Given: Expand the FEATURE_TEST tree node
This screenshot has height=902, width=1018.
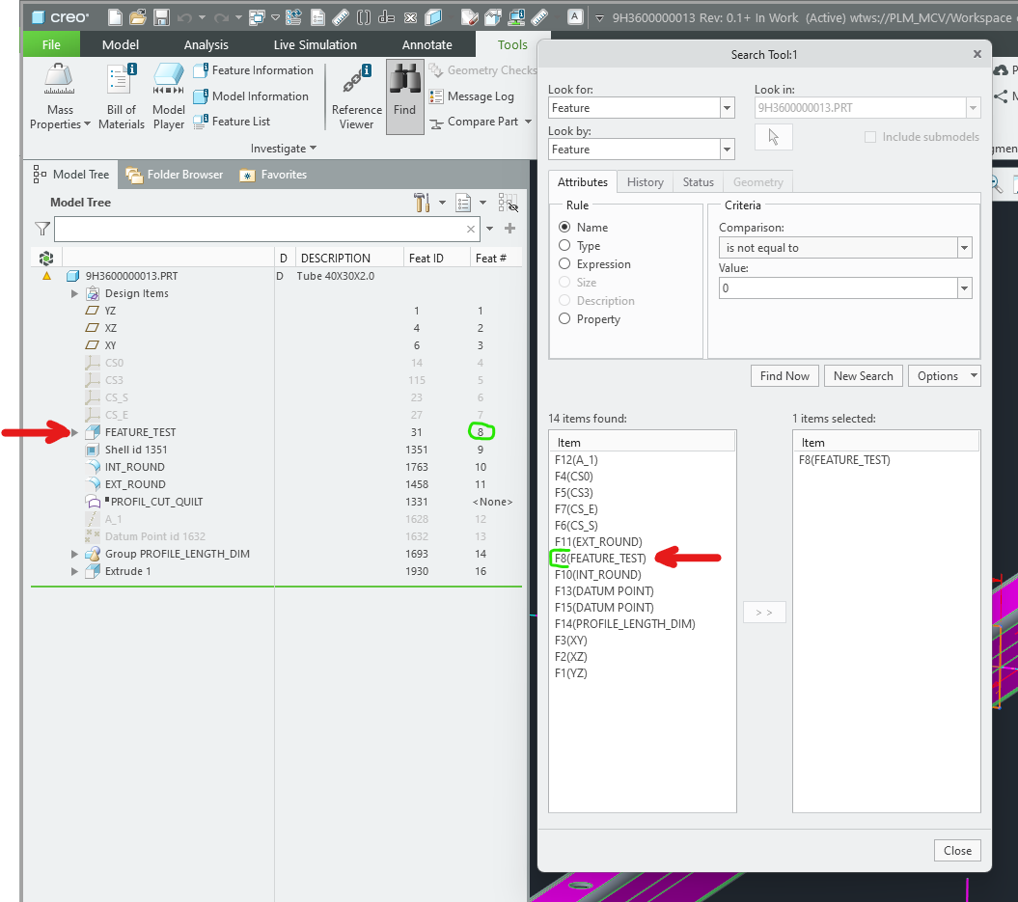Looking at the screenshot, I should [74, 432].
